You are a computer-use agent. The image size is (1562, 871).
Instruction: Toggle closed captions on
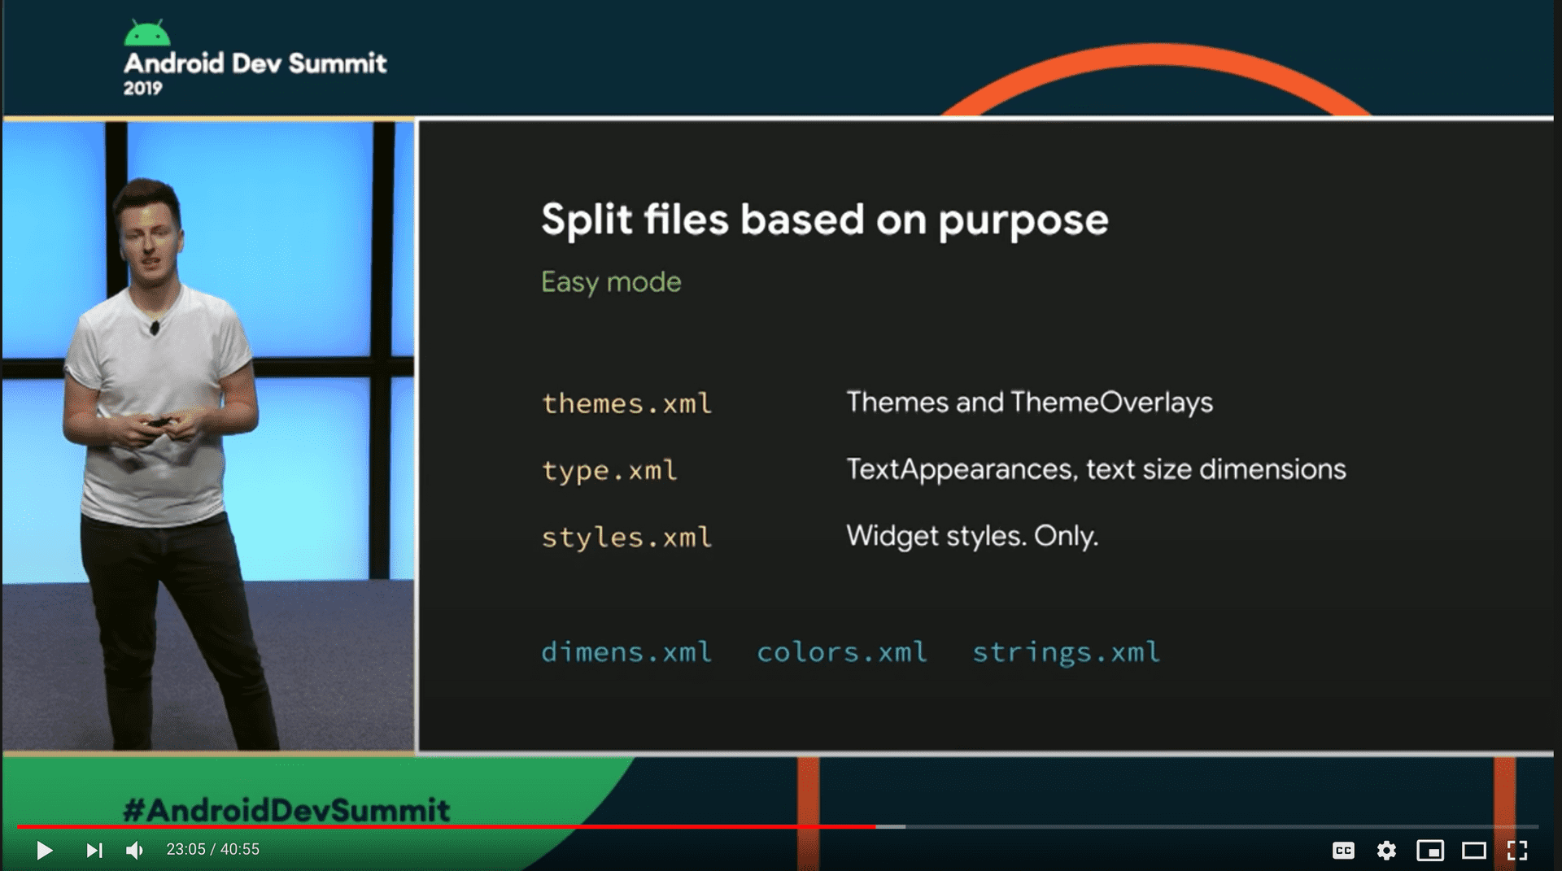coord(1343,850)
